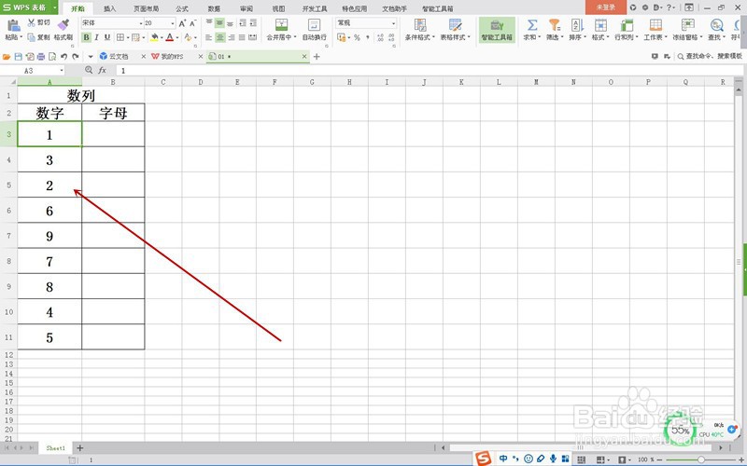
Task: Click the Name Box showing A3
Action: click(x=33, y=71)
